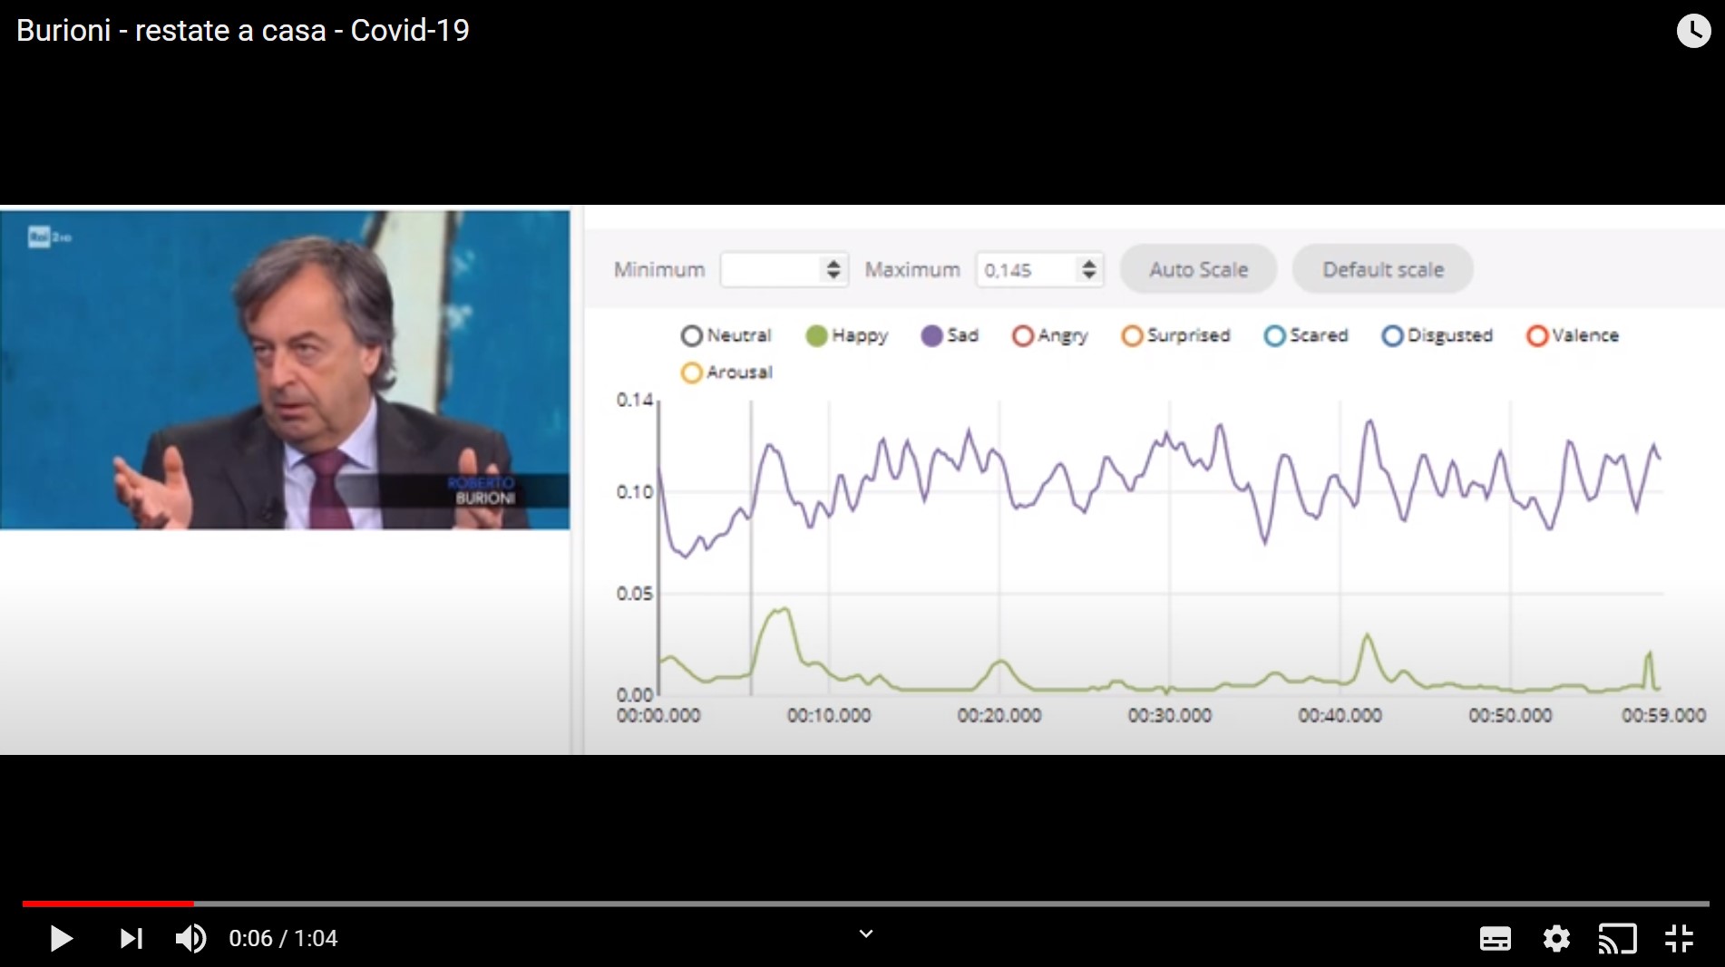
Task: Expand the chevron below the progress bar
Action: pyautogui.click(x=866, y=933)
